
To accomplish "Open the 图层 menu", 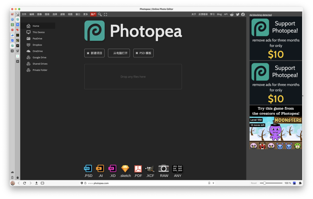I will pyautogui.click(x=47, y=15).
